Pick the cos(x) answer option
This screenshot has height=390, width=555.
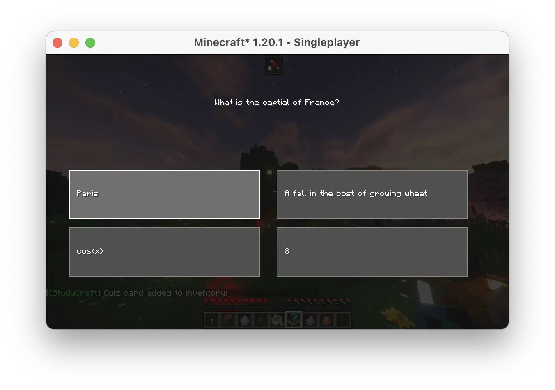[x=165, y=252]
